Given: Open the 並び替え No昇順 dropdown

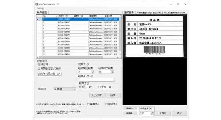Looking at the screenshot, I should pyautogui.click(x=65, y=89).
